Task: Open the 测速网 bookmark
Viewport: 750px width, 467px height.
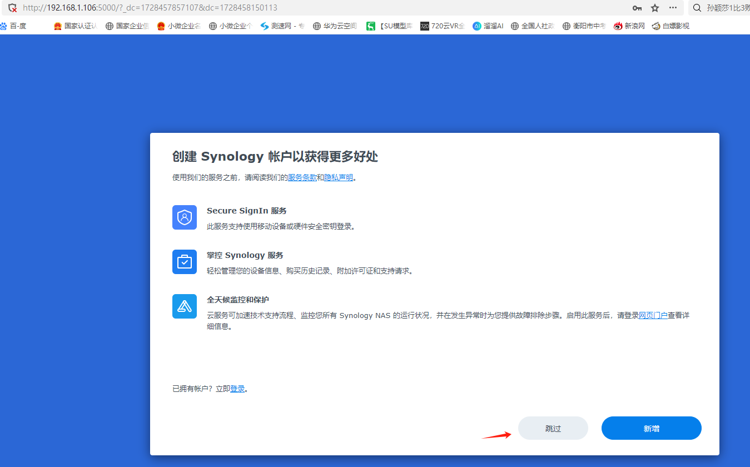Action: (282, 26)
